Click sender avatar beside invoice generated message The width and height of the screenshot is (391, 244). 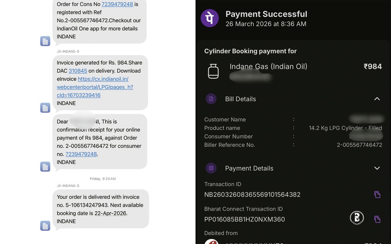45,108
